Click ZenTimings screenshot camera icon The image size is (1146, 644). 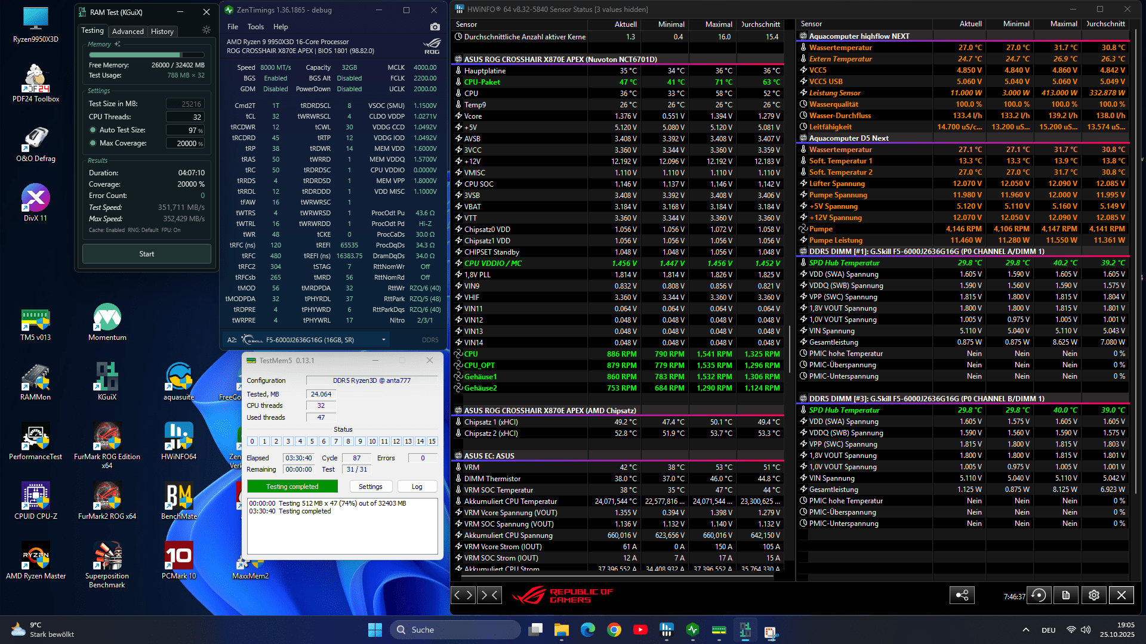click(x=435, y=27)
